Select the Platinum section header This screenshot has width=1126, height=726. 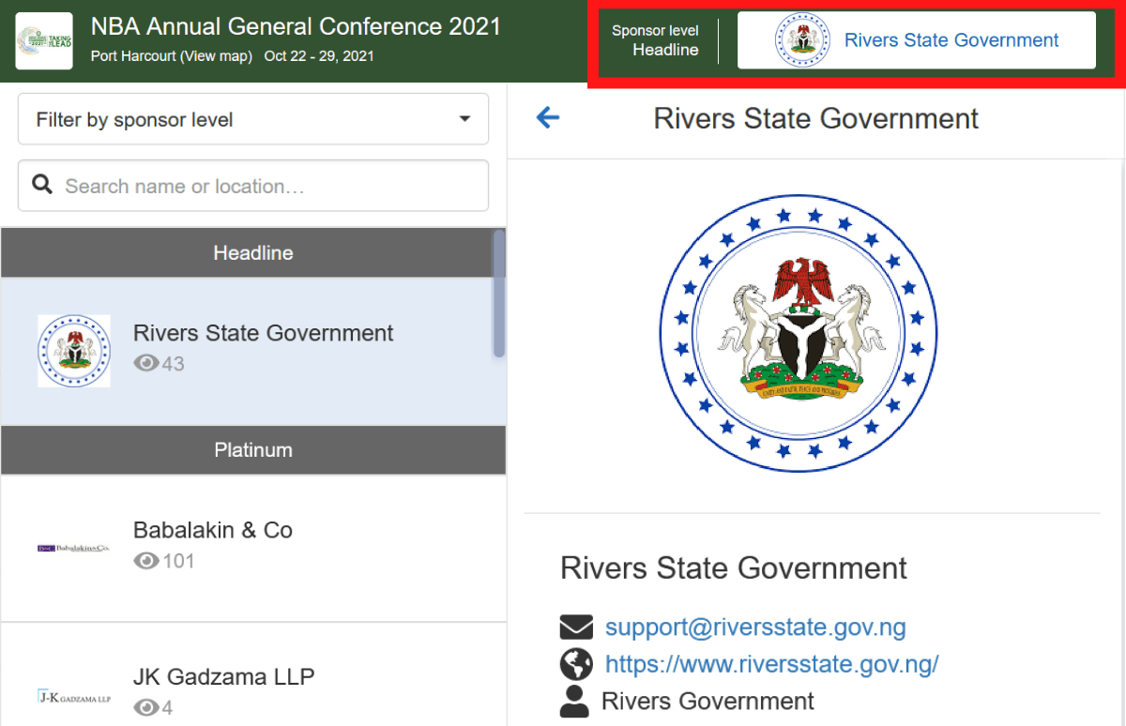(x=253, y=449)
